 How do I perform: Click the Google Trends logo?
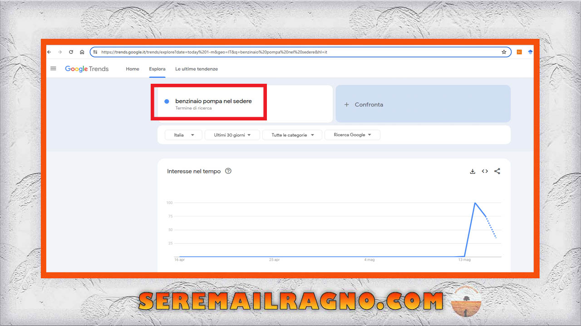pos(87,69)
